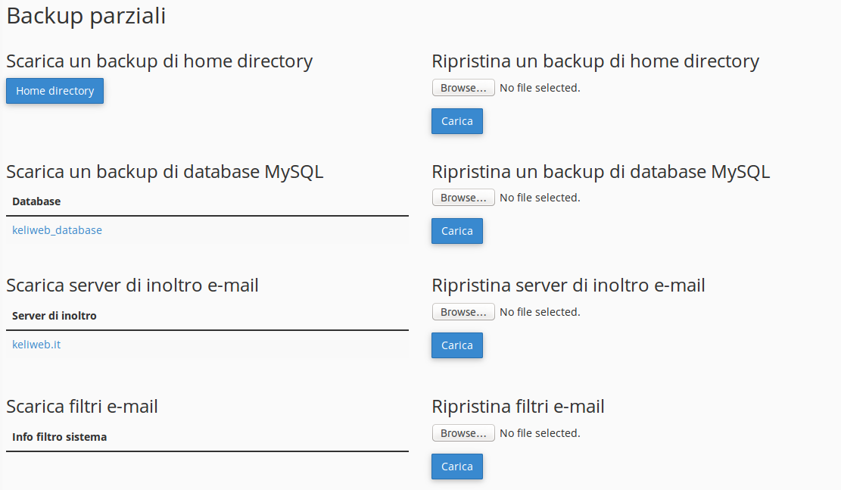Browse for an e-mail forwarders backup file
Viewport: 841px width, 490px height.
(x=463, y=312)
